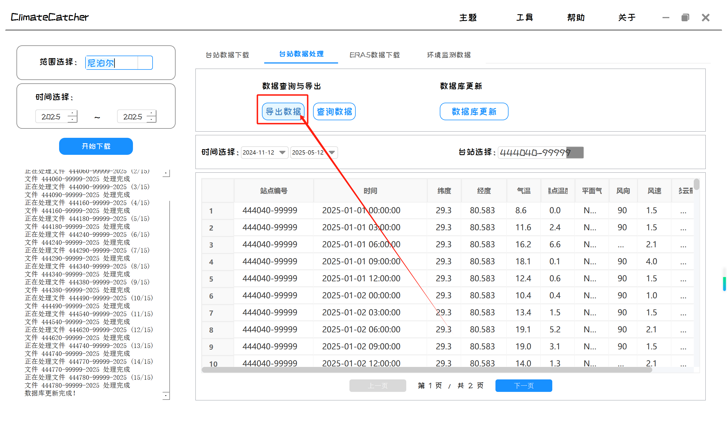Open the 帮助 help menu
The width and height of the screenshot is (727, 433).
point(576,18)
